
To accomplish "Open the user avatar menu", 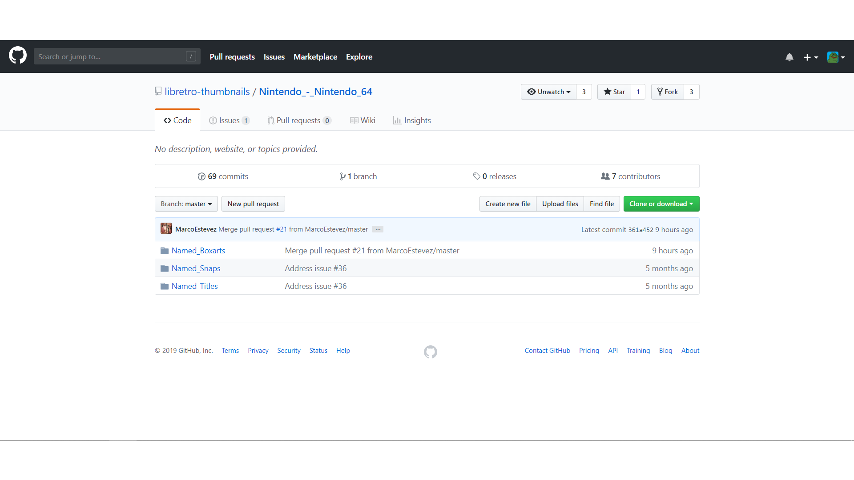I will (836, 57).
